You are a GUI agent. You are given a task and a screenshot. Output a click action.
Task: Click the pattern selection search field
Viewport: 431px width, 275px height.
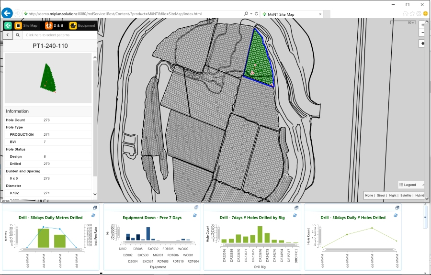pos(57,35)
